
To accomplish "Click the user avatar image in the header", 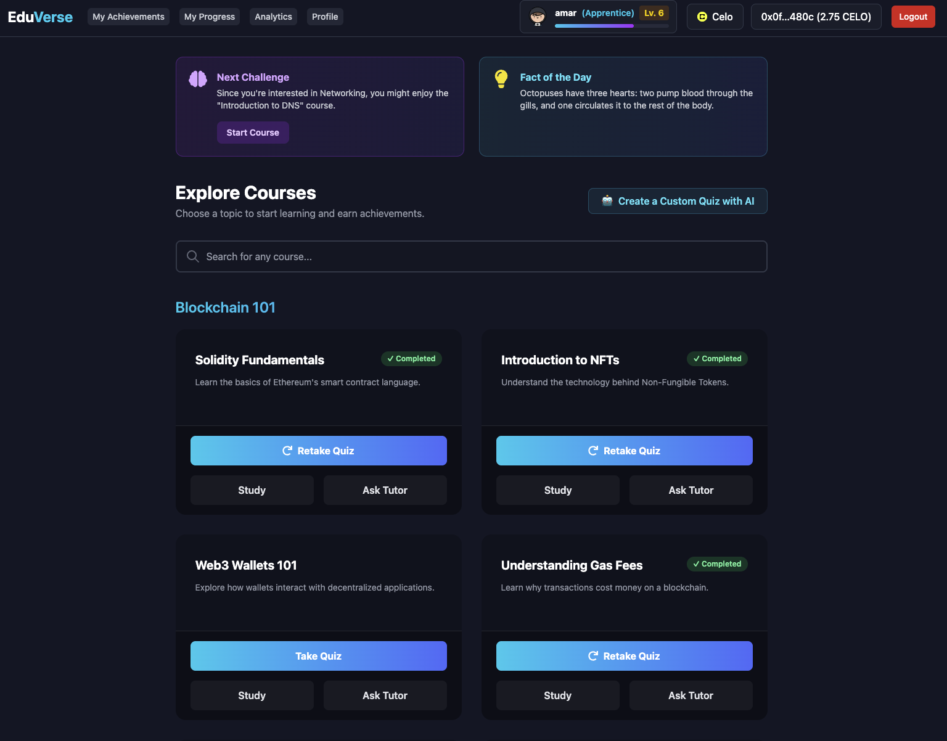I will [x=537, y=17].
